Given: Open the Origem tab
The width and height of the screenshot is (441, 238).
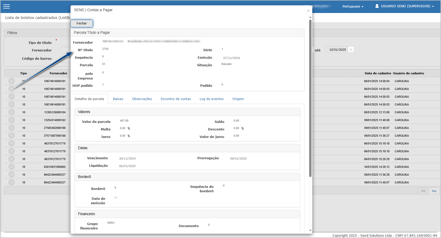Looking at the screenshot, I should click(x=238, y=99).
